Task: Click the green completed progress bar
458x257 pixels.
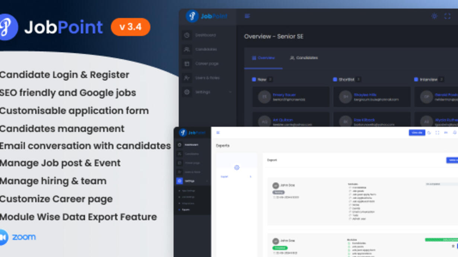Action: pyautogui.click(x=441, y=240)
